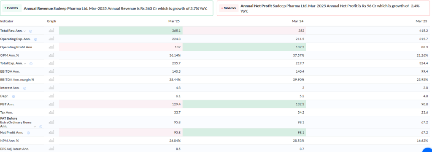Select the 140.3 EBITDA value
Image resolution: width=432 pixels, height=152 pixels.
[x=176, y=71]
